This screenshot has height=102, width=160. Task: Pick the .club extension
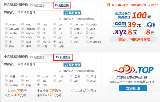tap(22, 37)
